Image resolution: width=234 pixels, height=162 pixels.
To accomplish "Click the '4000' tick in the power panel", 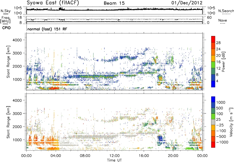I will click(17, 40).
